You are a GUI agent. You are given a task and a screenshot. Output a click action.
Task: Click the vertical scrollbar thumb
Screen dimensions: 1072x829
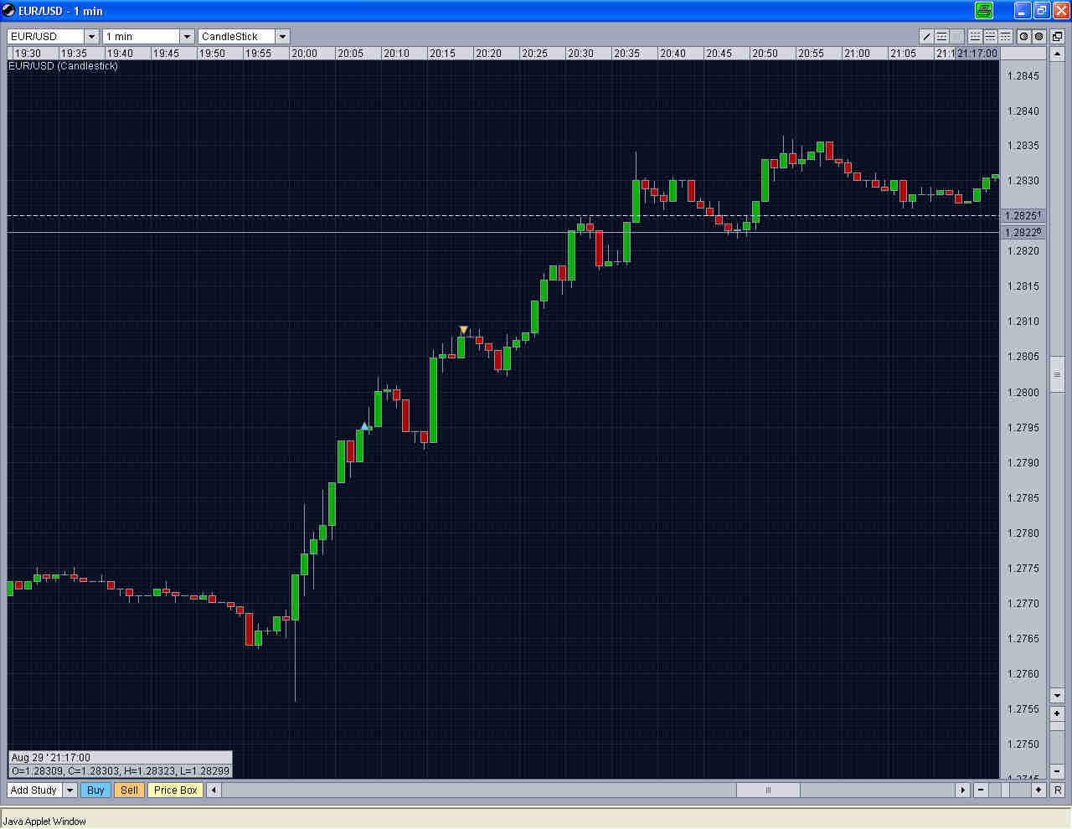[1057, 374]
